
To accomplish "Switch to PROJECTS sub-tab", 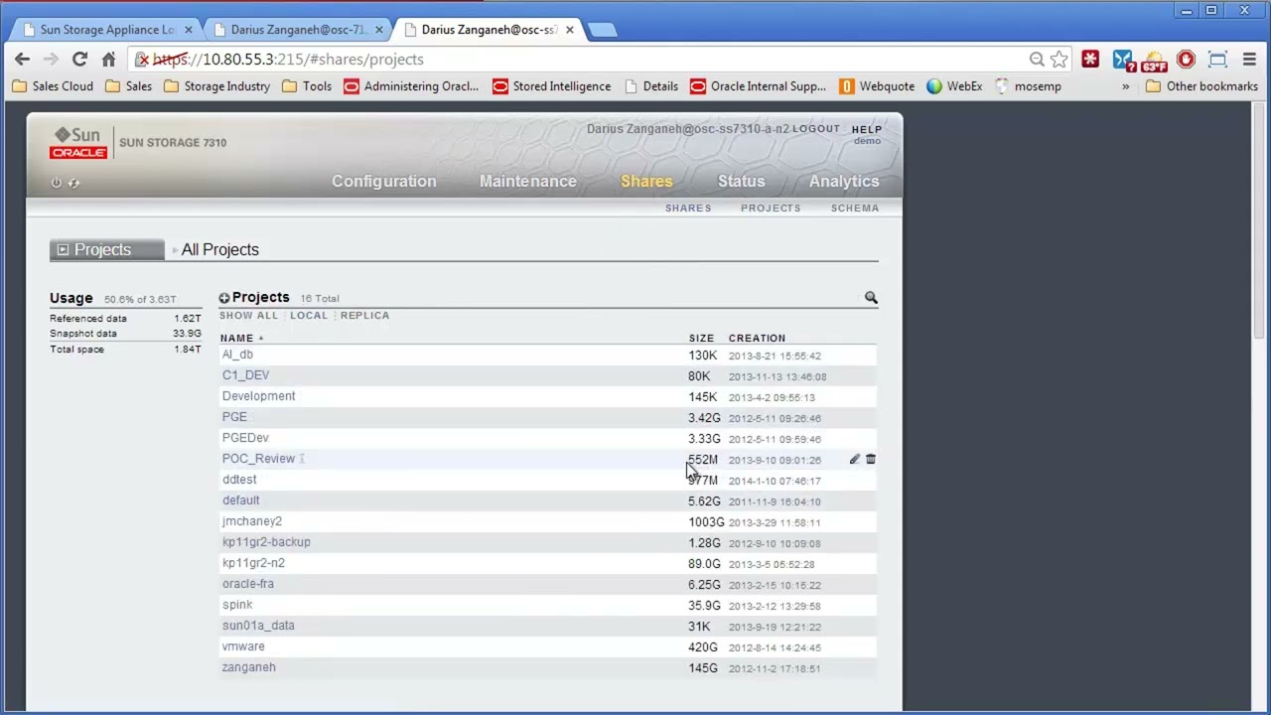I will click(771, 209).
